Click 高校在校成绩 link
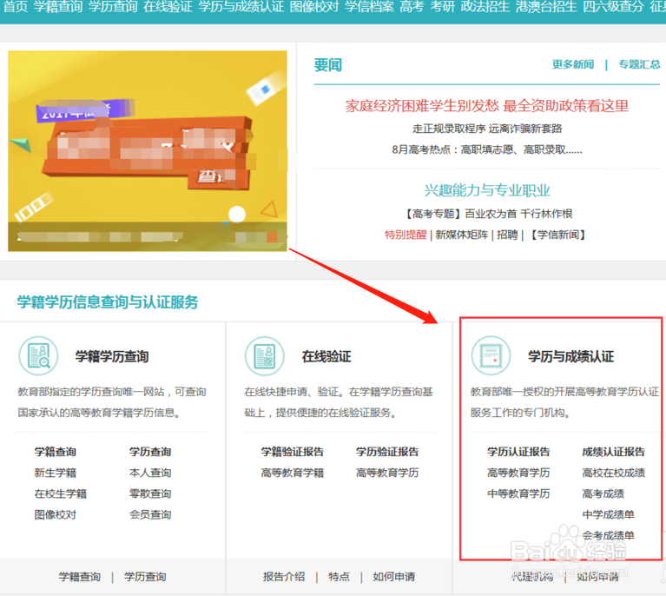This screenshot has width=666, height=596. pyautogui.click(x=613, y=473)
